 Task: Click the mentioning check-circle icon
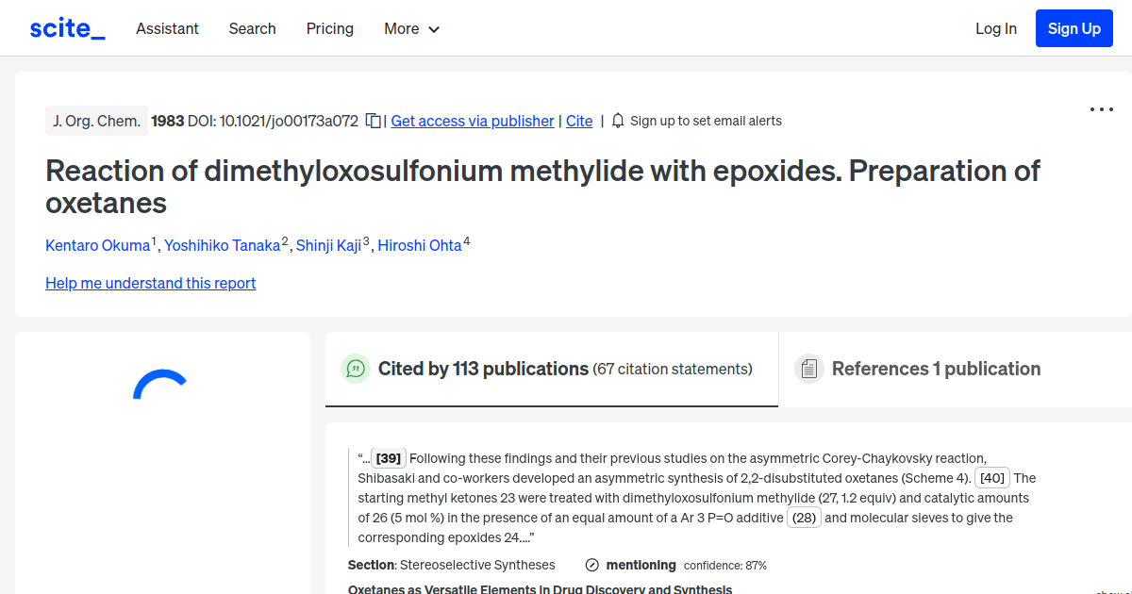coord(591,565)
